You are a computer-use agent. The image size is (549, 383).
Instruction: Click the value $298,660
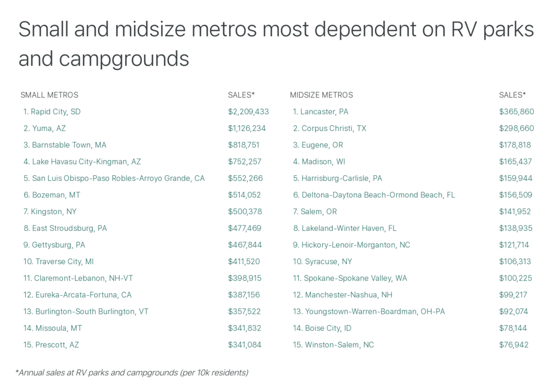click(516, 129)
